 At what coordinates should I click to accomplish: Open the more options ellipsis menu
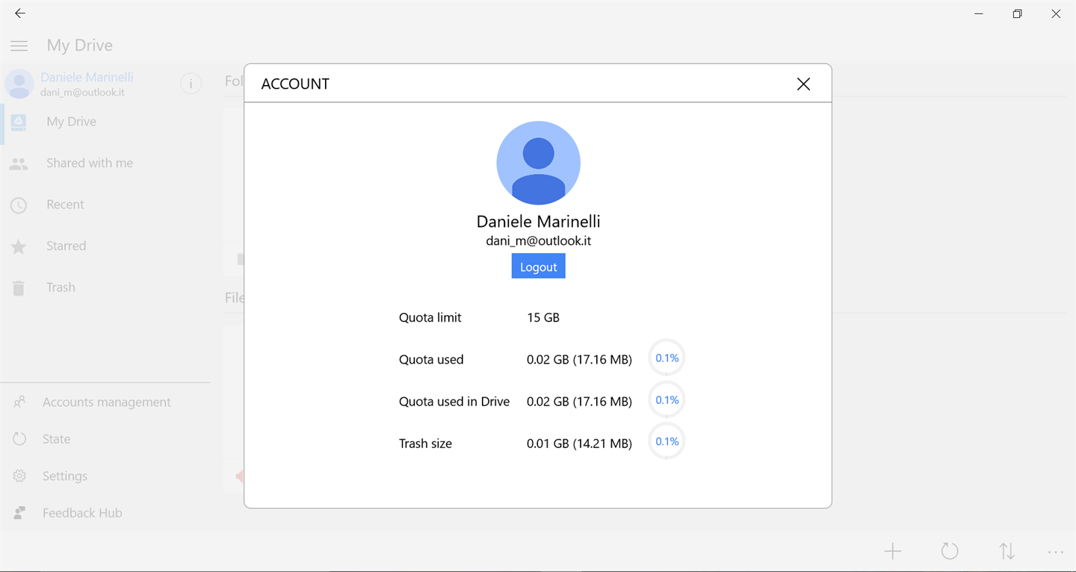1056,553
